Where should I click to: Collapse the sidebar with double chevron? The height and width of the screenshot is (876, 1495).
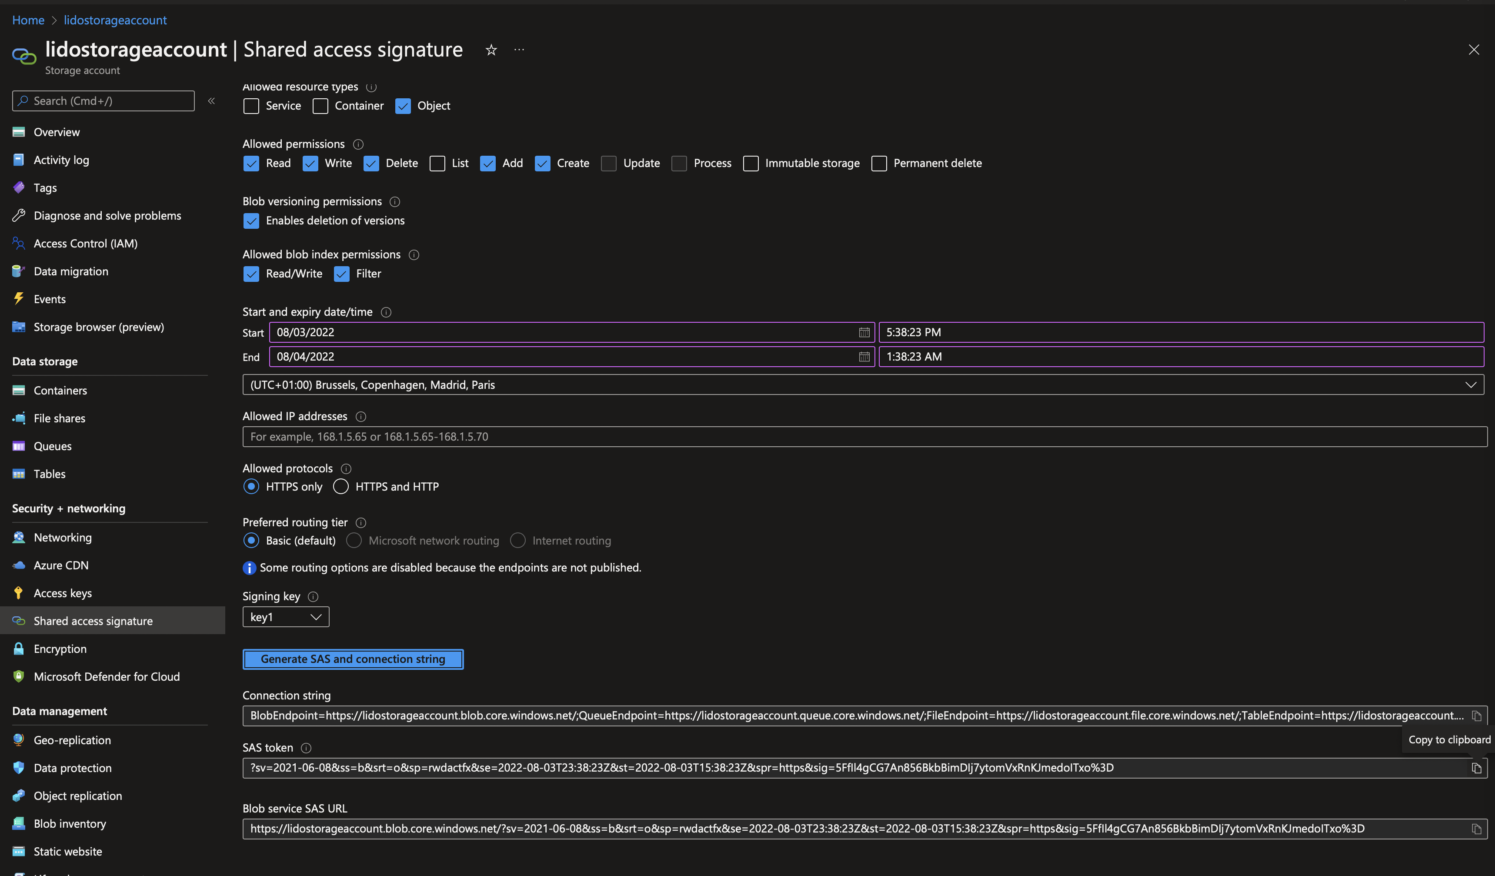point(211,101)
